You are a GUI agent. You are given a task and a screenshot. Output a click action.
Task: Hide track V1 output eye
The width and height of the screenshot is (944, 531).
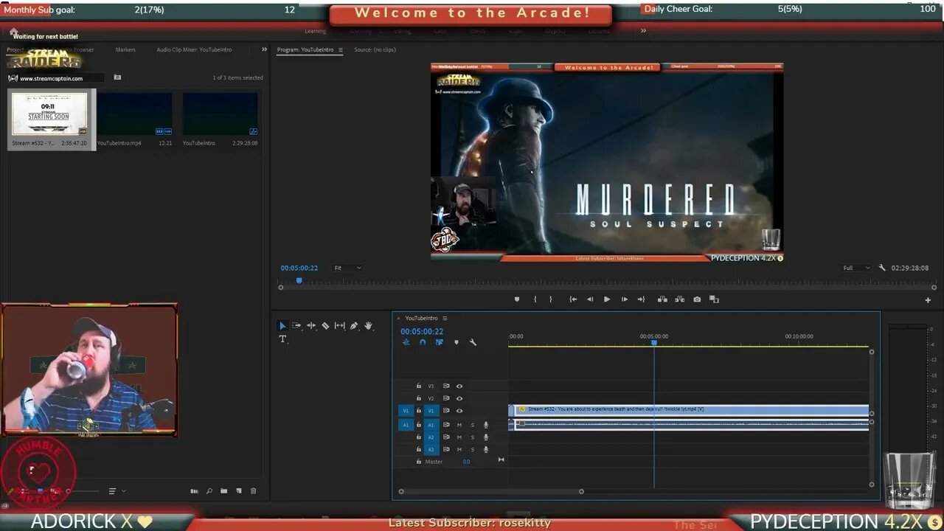(x=459, y=411)
